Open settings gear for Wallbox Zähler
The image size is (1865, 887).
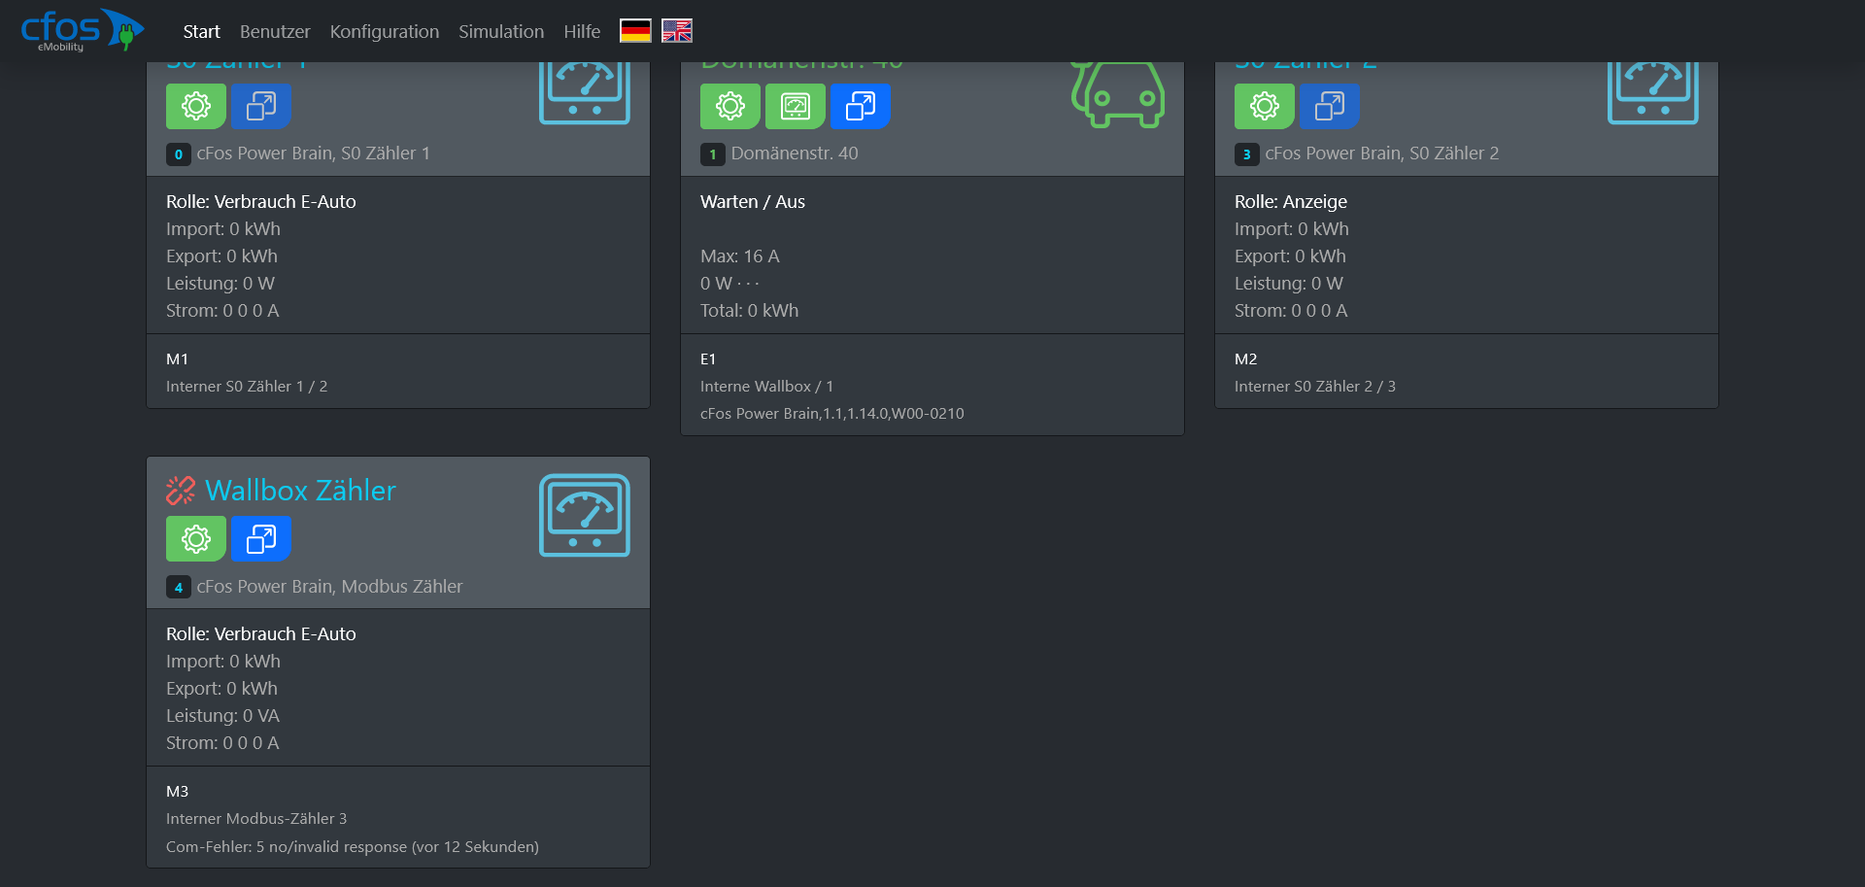(196, 538)
